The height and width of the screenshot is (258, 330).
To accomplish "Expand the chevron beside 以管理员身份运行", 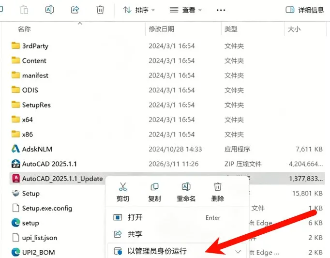I will [238, 252].
